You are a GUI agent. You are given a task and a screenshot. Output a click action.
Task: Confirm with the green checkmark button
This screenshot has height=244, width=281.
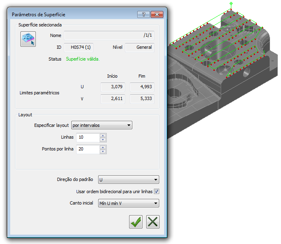point(136,222)
